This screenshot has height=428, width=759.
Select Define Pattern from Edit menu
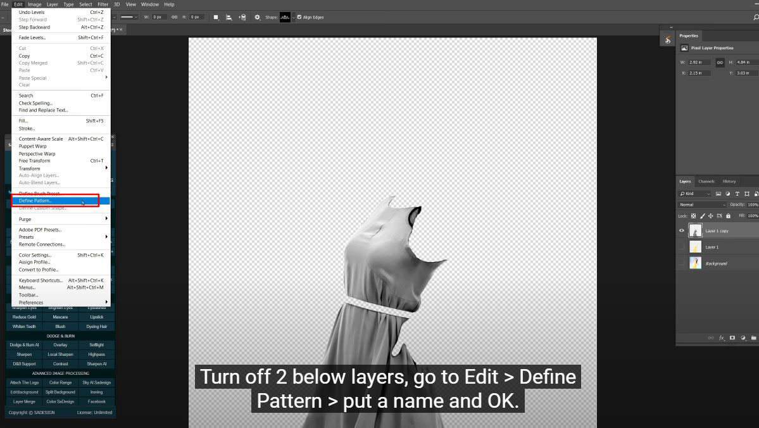[35, 201]
